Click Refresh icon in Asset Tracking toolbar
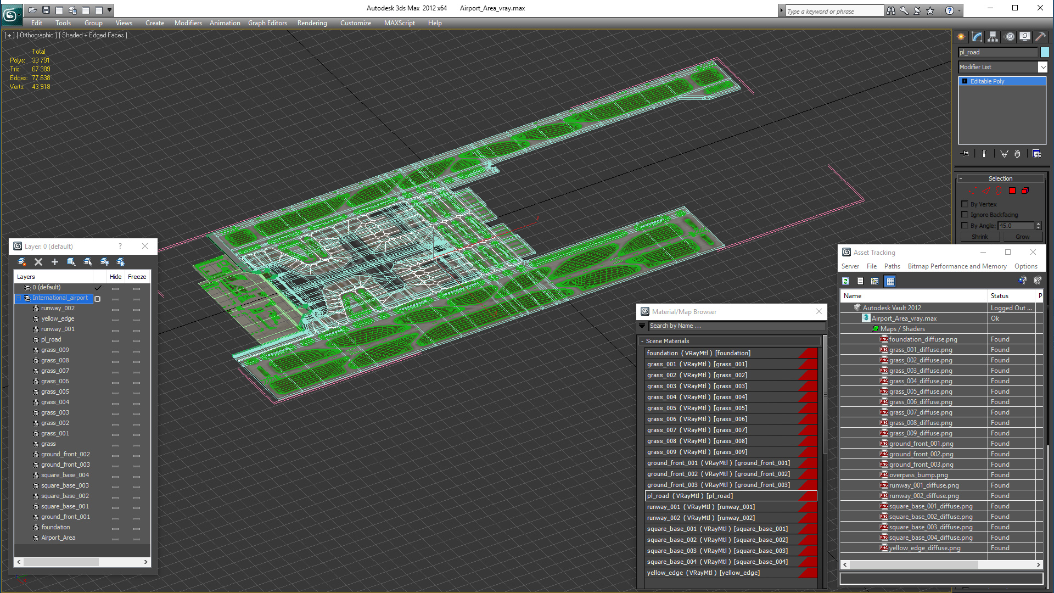 tap(845, 281)
